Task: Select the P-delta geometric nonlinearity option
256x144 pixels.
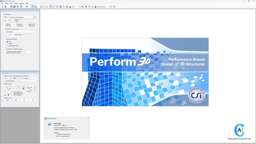Action: click(x=7, y=44)
